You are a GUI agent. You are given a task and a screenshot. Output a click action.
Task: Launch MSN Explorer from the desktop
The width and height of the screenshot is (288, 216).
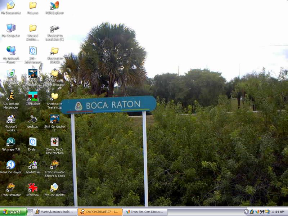55,8
